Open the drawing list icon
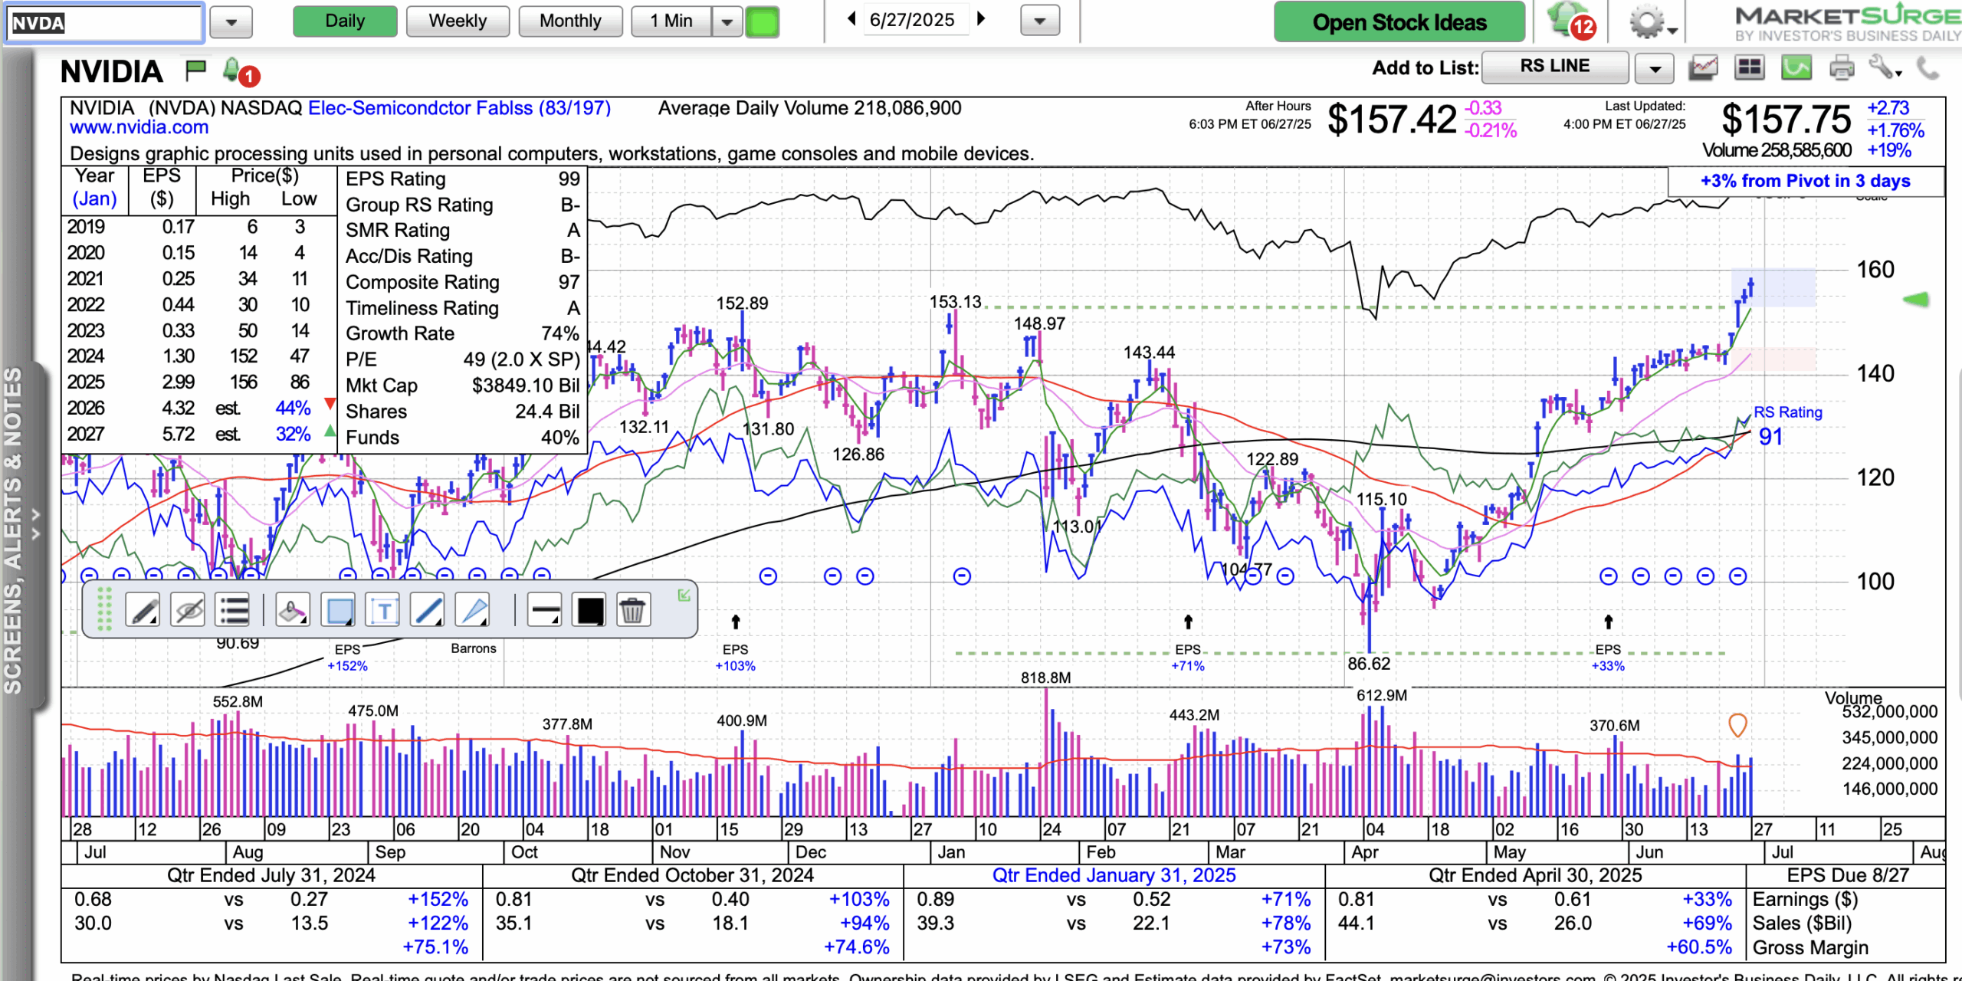 click(x=233, y=611)
